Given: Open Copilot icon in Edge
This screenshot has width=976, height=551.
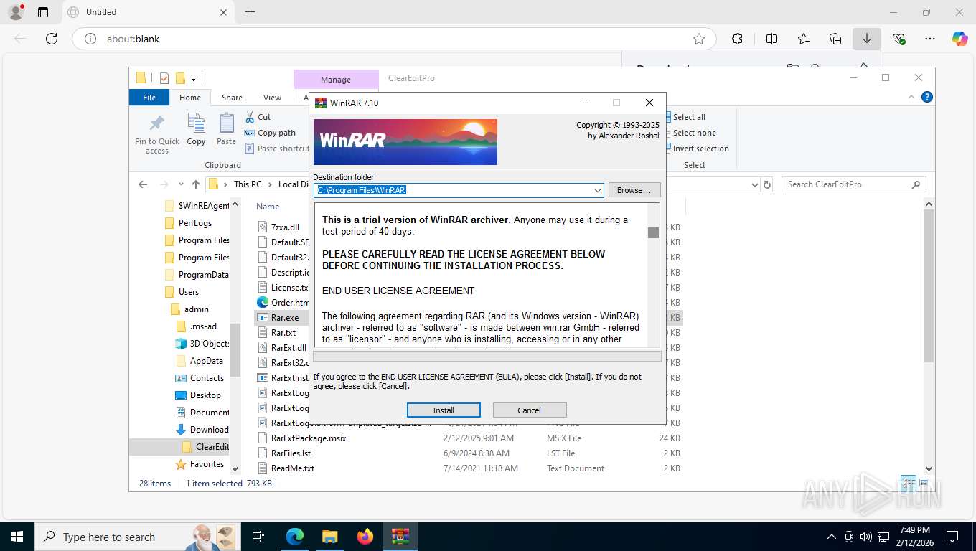Looking at the screenshot, I should [x=959, y=39].
